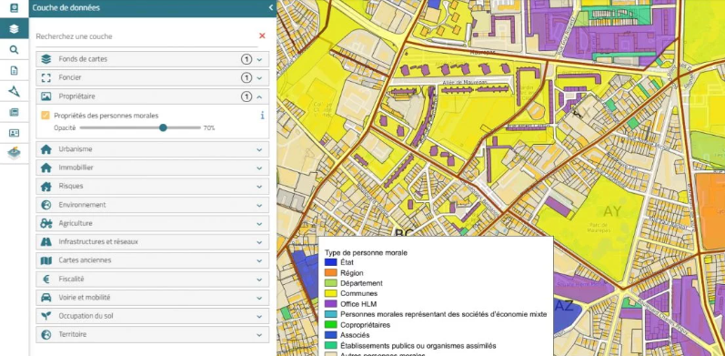
Task: Click the Voirie et mobilité car icon
Action: pyautogui.click(x=45, y=297)
